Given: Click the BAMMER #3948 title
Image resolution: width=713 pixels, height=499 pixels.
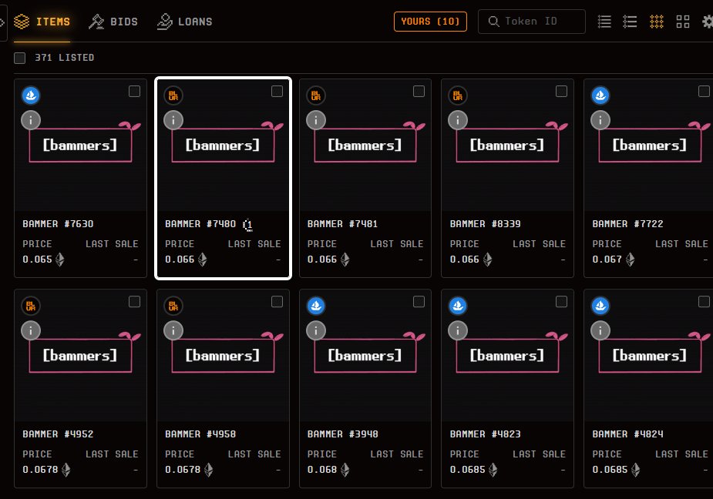Looking at the screenshot, I should click(x=342, y=434).
